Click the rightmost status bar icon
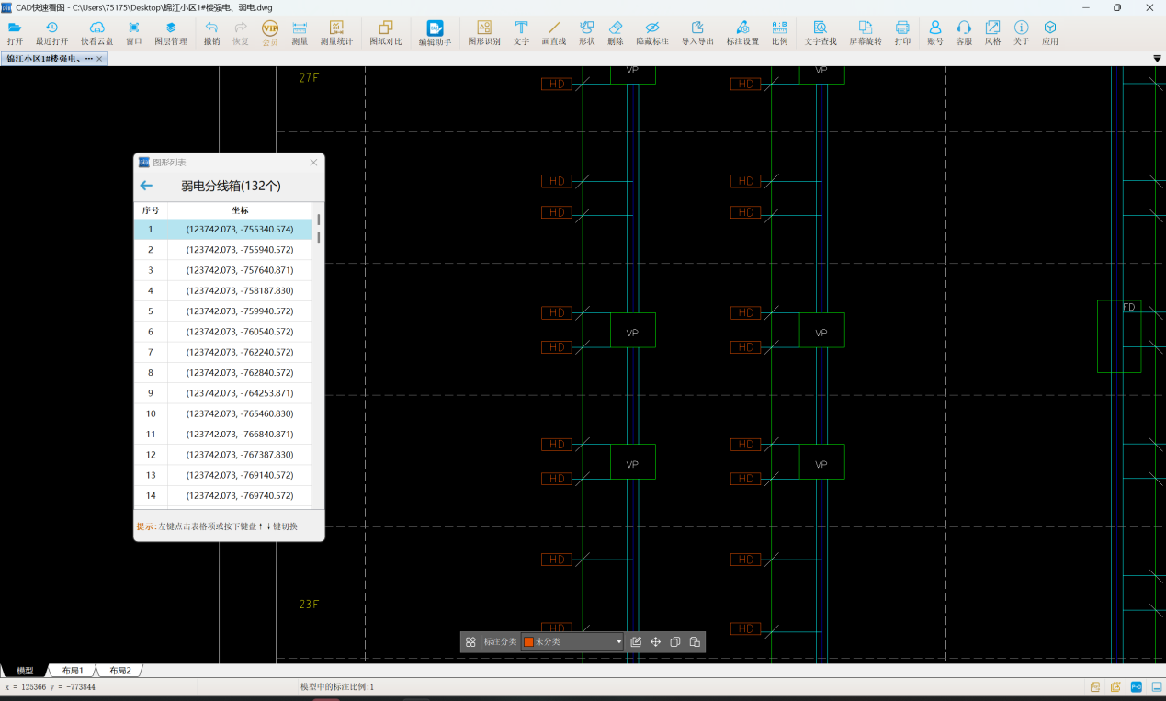 tap(1155, 687)
